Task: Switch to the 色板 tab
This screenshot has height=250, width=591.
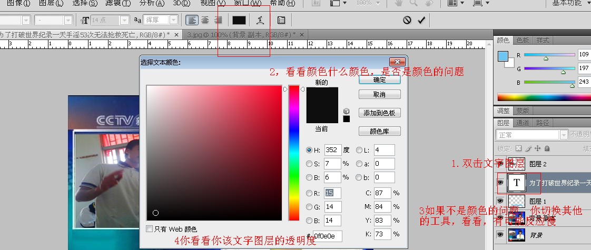Action: (523, 41)
